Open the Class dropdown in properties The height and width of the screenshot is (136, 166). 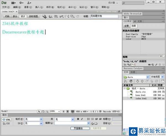pyautogui.click(x=72, y=119)
